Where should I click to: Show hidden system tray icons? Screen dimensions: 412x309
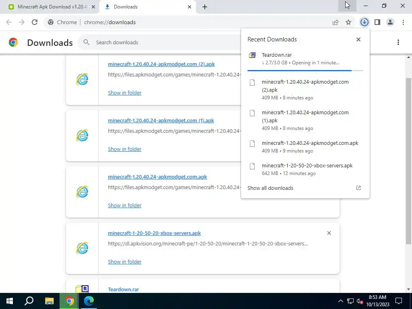340,301
